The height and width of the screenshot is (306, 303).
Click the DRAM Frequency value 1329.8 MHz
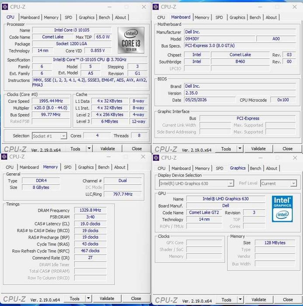pyautogui.click(x=90, y=210)
